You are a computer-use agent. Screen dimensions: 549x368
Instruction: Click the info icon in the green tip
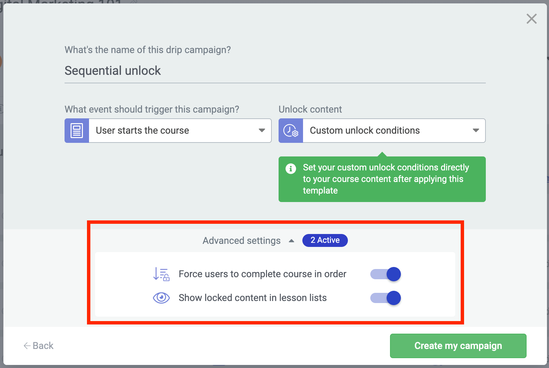click(x=291, y=169)
